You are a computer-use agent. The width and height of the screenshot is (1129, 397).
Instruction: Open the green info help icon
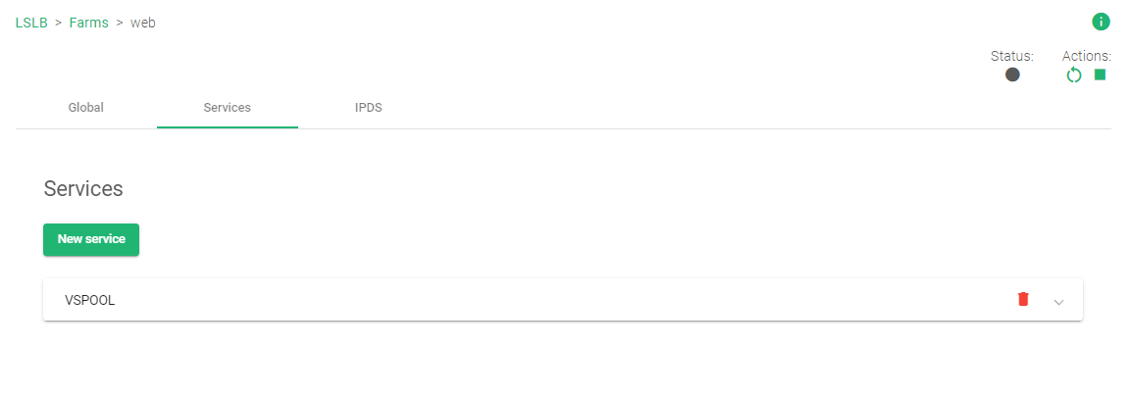click(x=1101, y=22)
